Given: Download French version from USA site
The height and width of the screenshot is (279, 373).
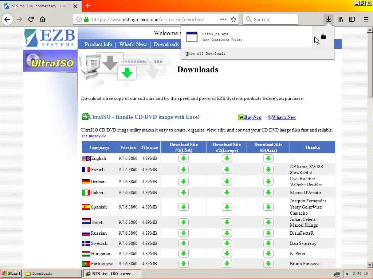Looking at the screenshot, I should 184,169.
